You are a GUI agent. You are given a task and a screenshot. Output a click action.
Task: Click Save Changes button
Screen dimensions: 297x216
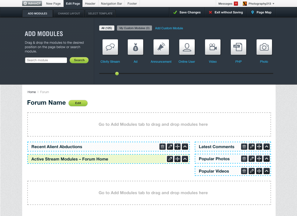click(187, 12)
